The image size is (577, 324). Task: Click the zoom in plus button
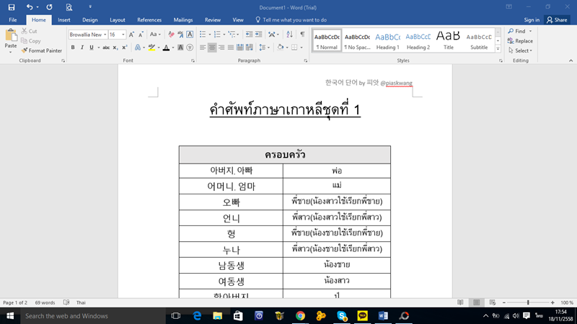point(552,302)
